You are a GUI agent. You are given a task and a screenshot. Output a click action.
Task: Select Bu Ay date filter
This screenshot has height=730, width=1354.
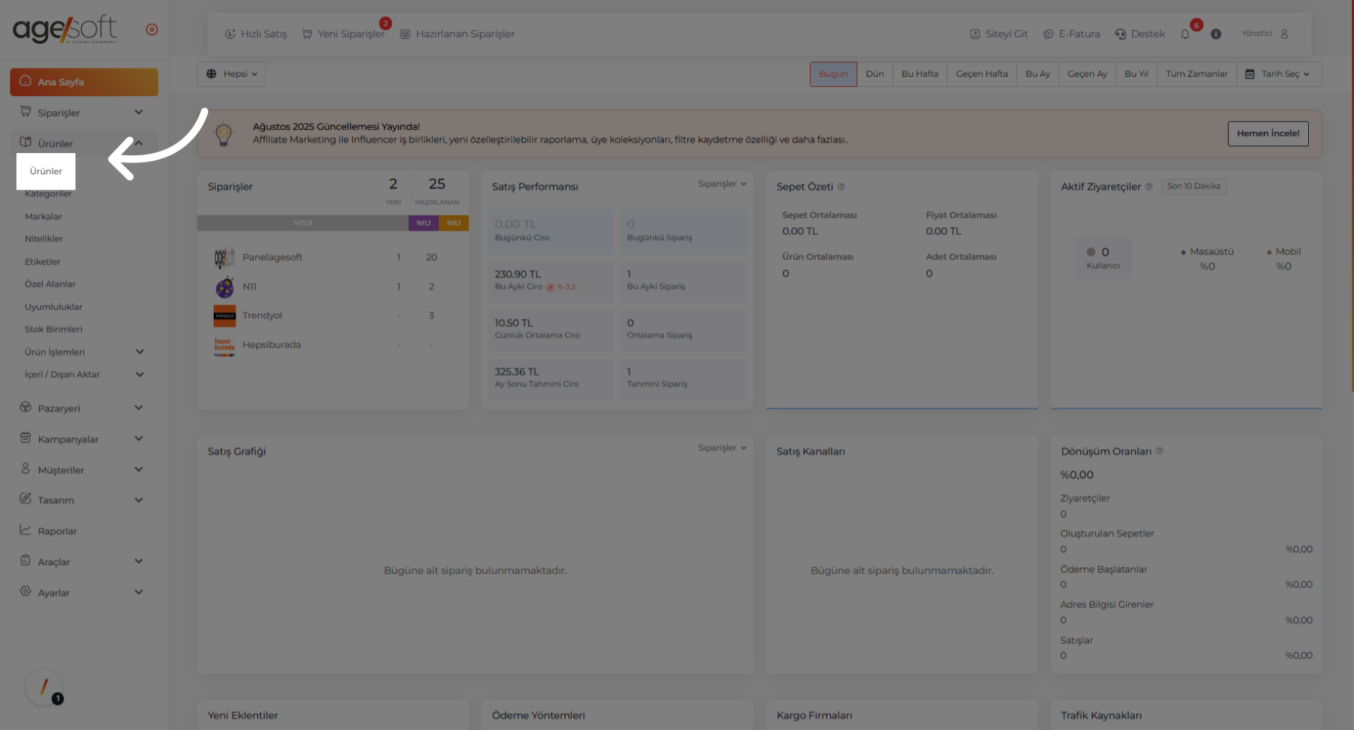pyautogui.click(x=1038, y=74)
